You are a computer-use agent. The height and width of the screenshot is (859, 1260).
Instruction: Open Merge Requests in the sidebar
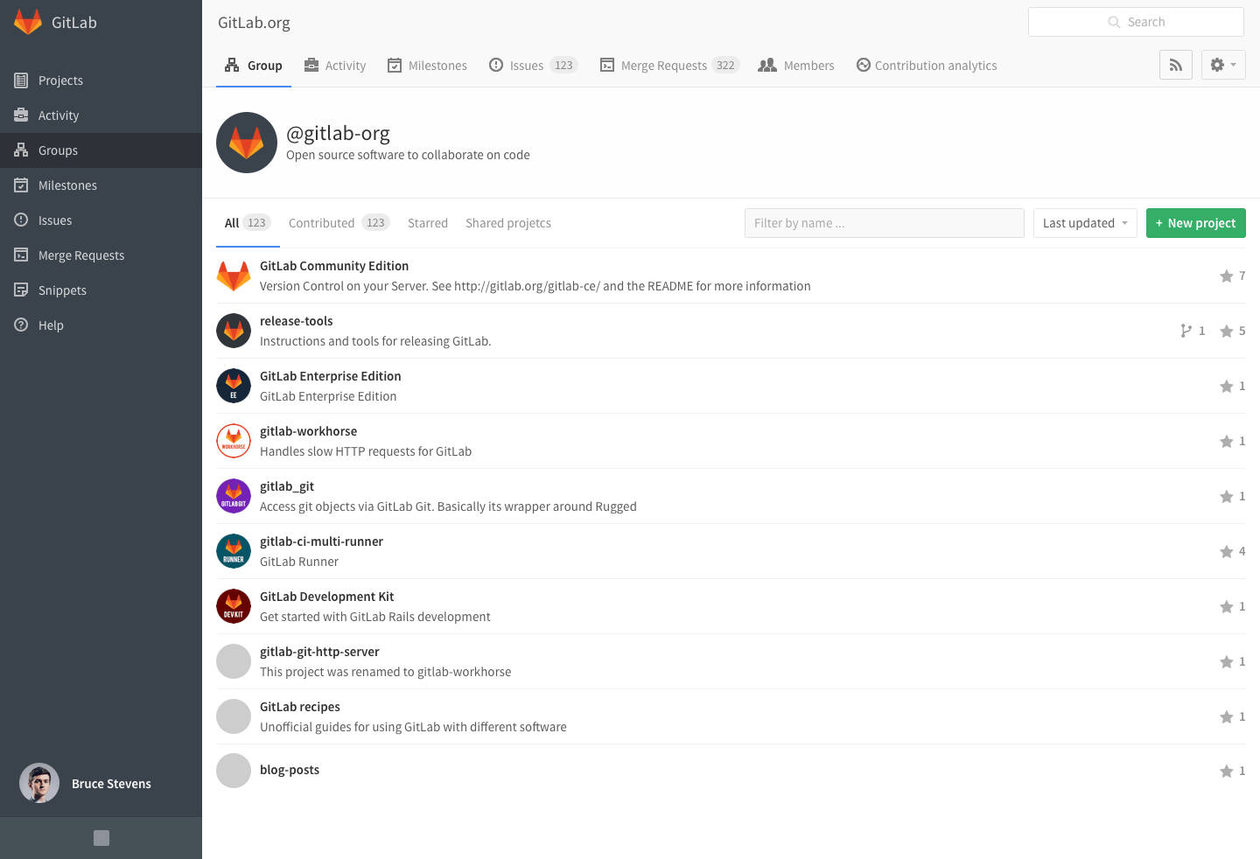pyautogui.click(x=101, y=255)
